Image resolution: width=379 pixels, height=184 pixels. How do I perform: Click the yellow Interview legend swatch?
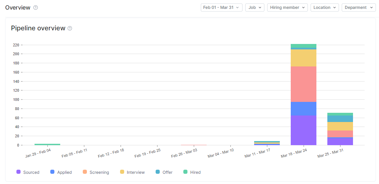point(122,172)
